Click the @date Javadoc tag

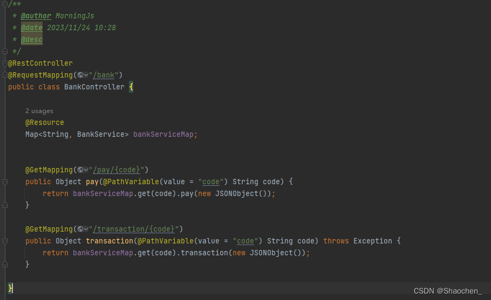click(x=32, y=28)
